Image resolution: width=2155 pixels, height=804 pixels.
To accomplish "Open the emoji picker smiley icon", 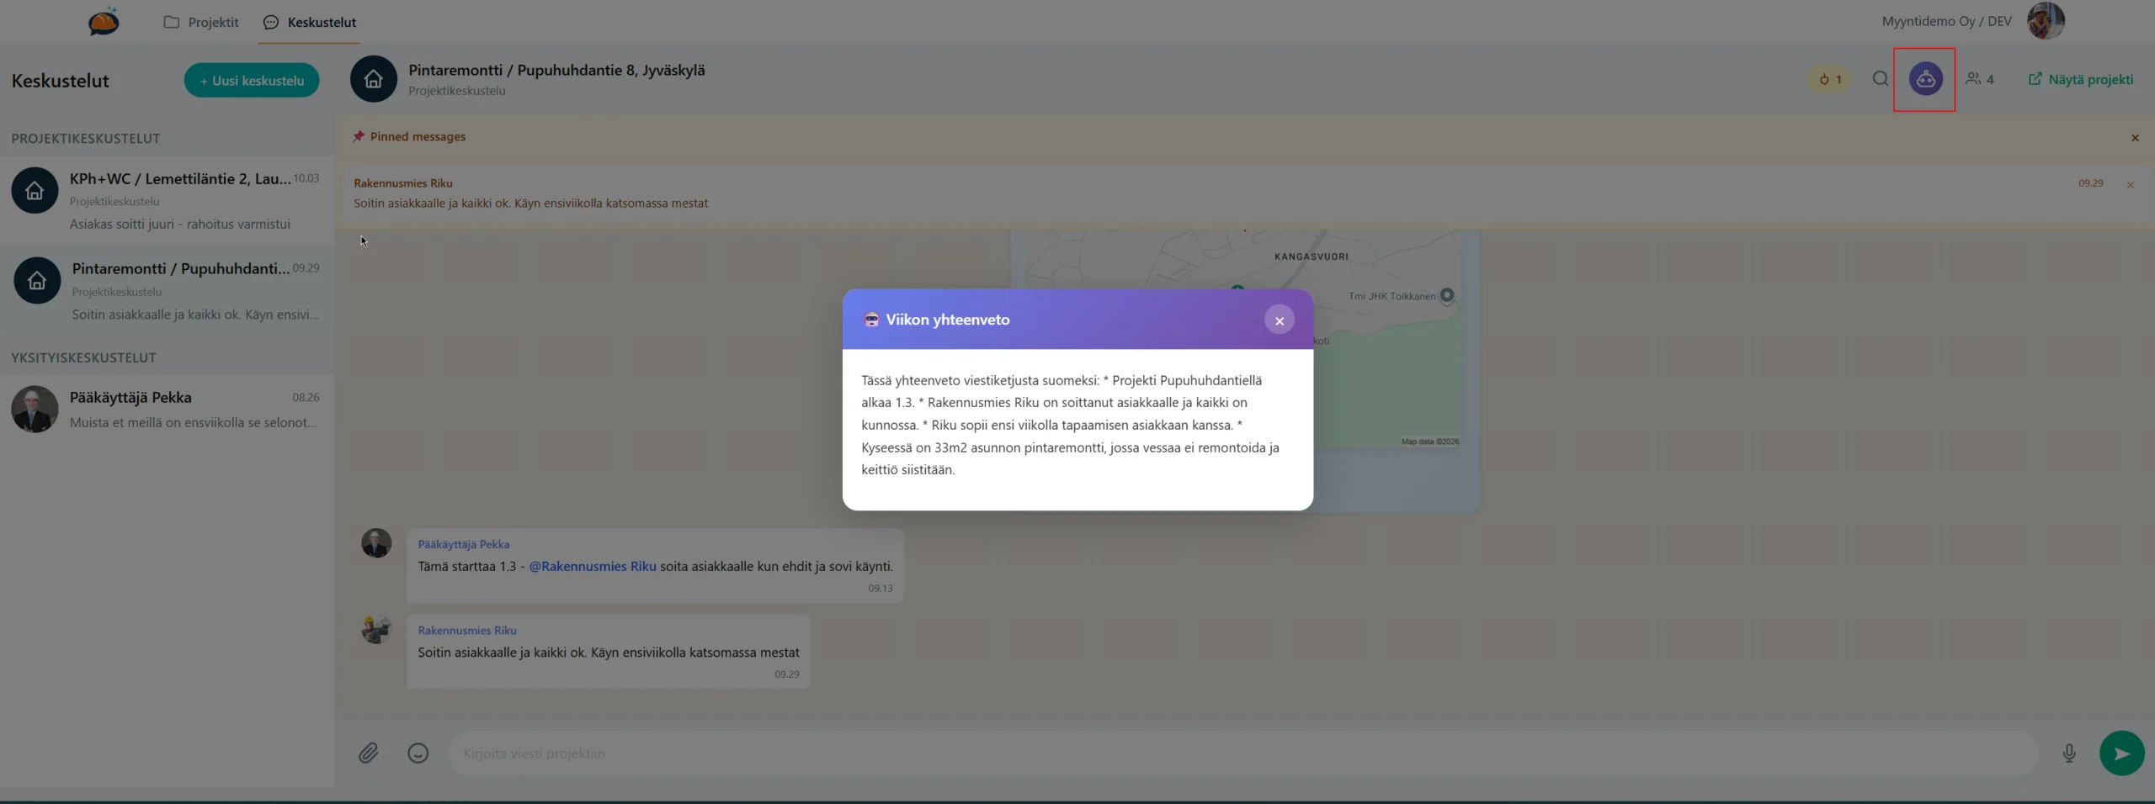I will point(418,753).
